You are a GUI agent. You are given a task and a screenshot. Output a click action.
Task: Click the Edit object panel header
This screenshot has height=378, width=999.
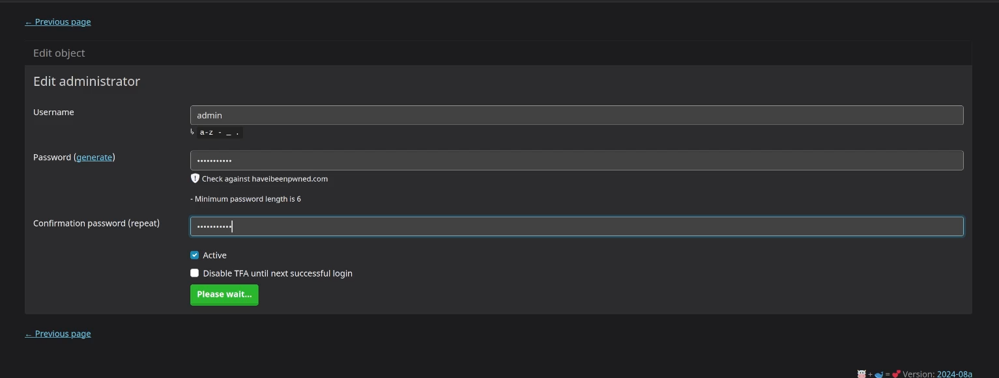pyautogui.click(x=499, y=53)
